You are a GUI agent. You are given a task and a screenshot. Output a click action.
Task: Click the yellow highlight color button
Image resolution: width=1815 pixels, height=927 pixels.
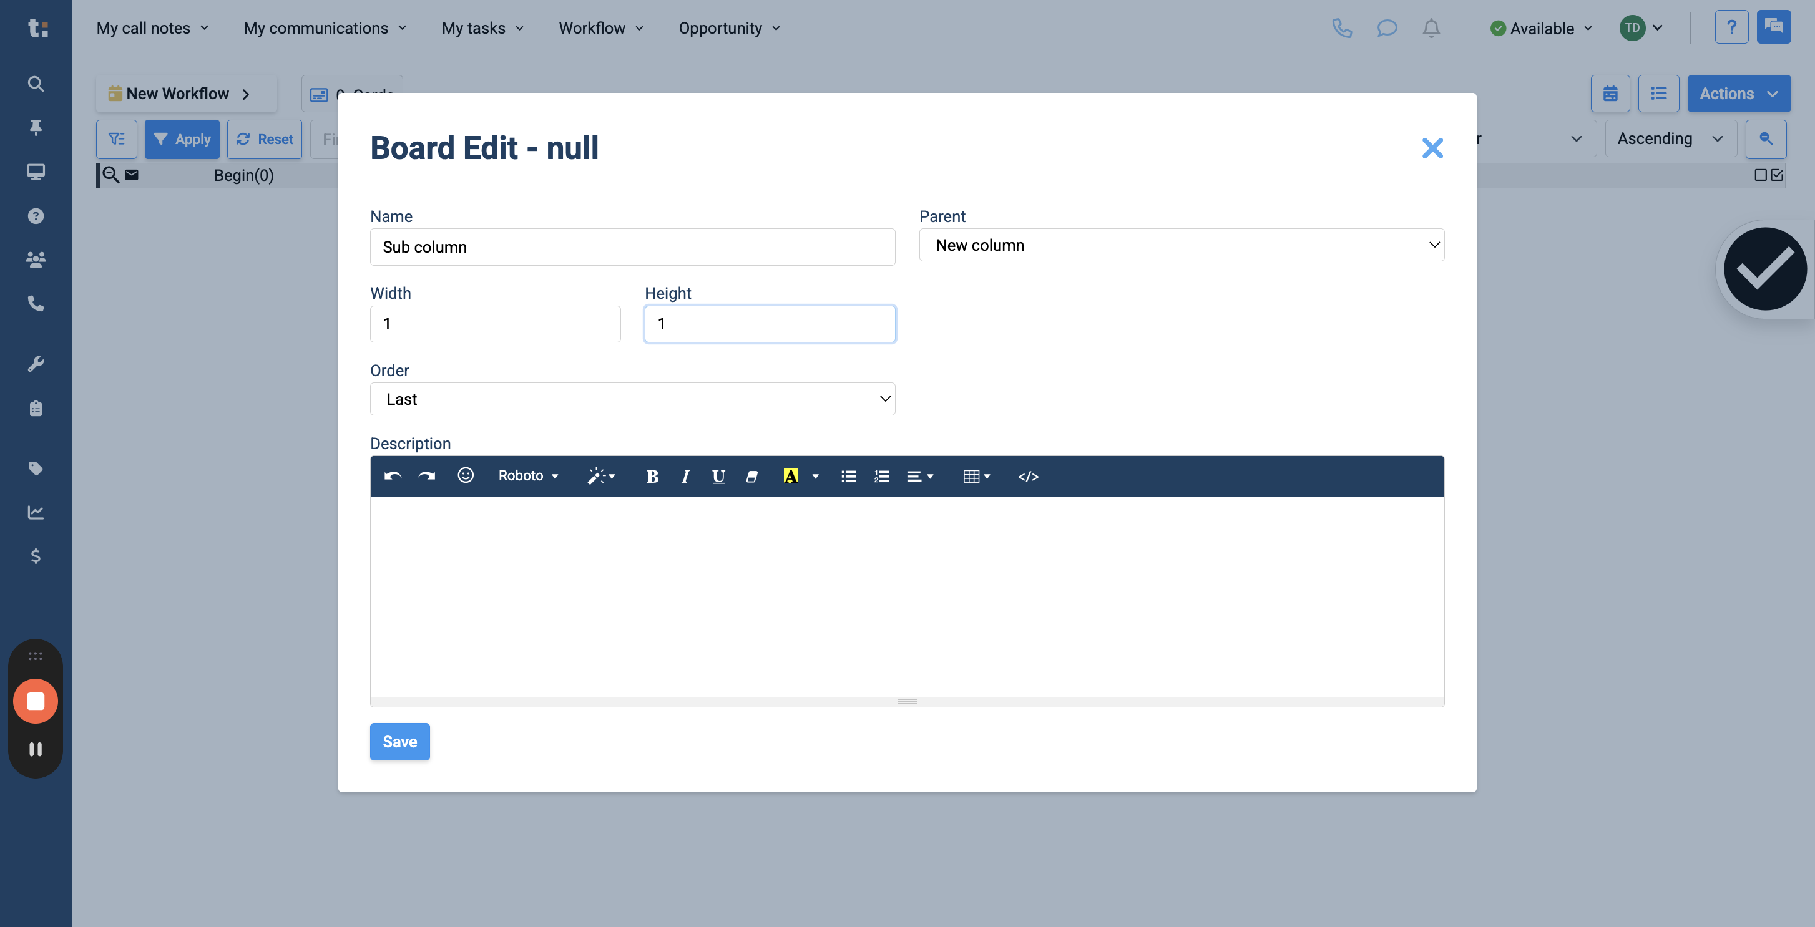pos(791,477)
